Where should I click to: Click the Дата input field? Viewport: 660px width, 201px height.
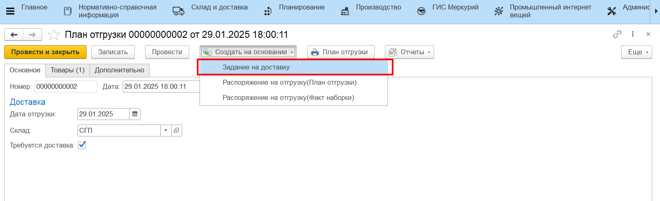[161, 86]
